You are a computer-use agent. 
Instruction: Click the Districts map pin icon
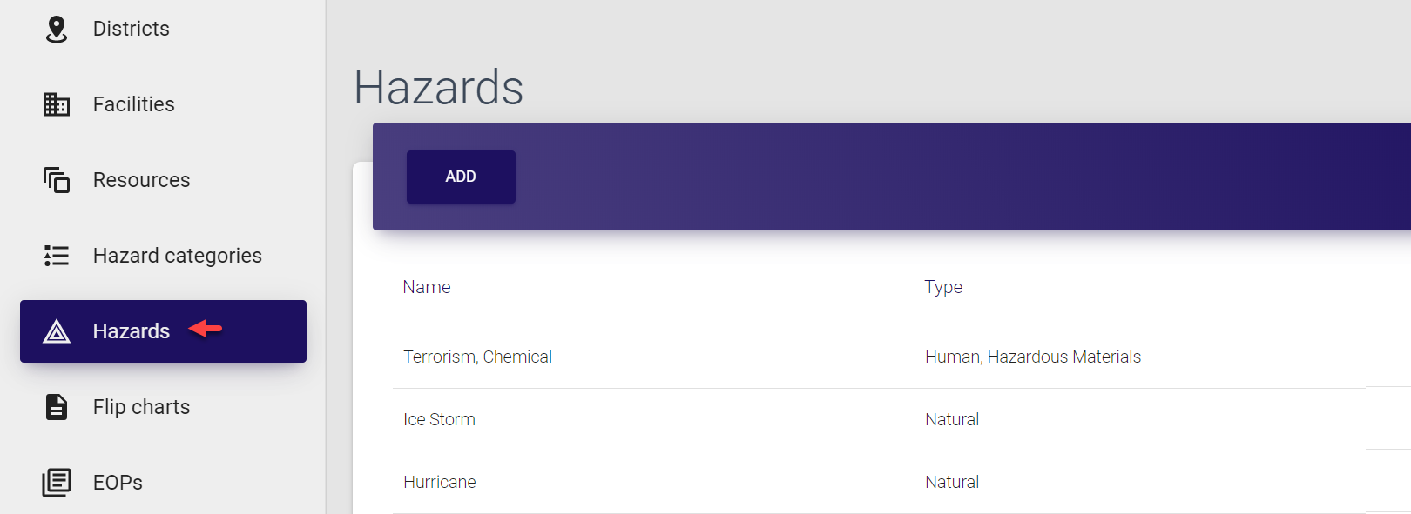[x=57, y=29]
